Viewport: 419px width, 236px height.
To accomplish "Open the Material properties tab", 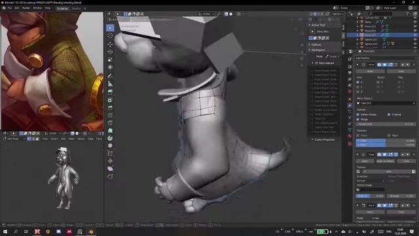I will [350, 136].
